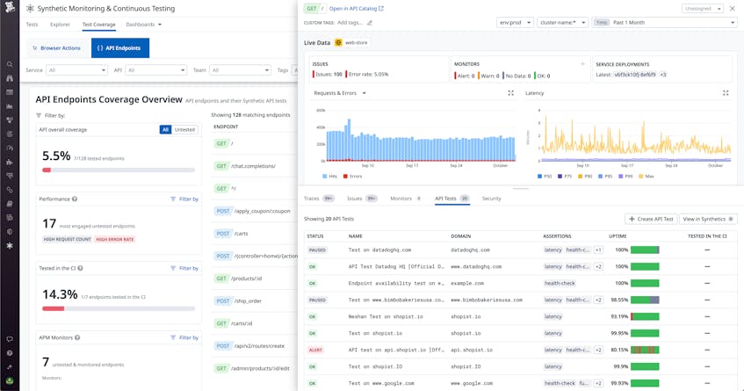Open the Requests & Errors chart dropdown
Viewport: 744px width, 391px height.
[x=340, y=93]
